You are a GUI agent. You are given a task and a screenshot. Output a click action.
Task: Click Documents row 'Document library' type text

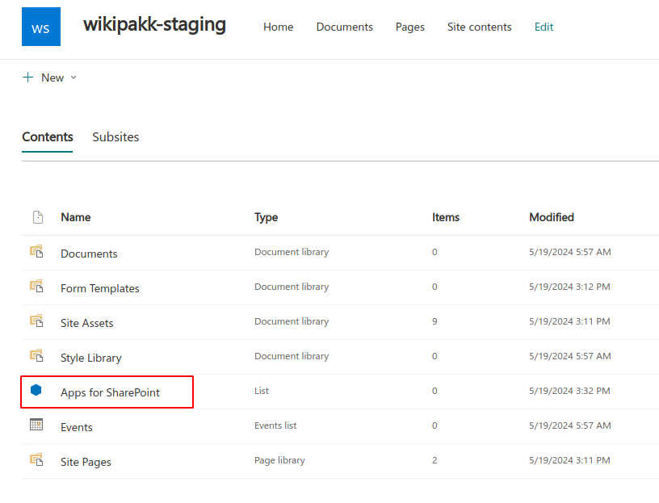292,252
